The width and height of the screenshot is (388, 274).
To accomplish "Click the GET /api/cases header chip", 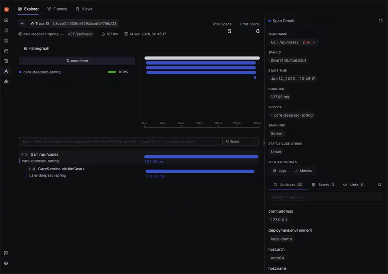I will pos(80,34).
